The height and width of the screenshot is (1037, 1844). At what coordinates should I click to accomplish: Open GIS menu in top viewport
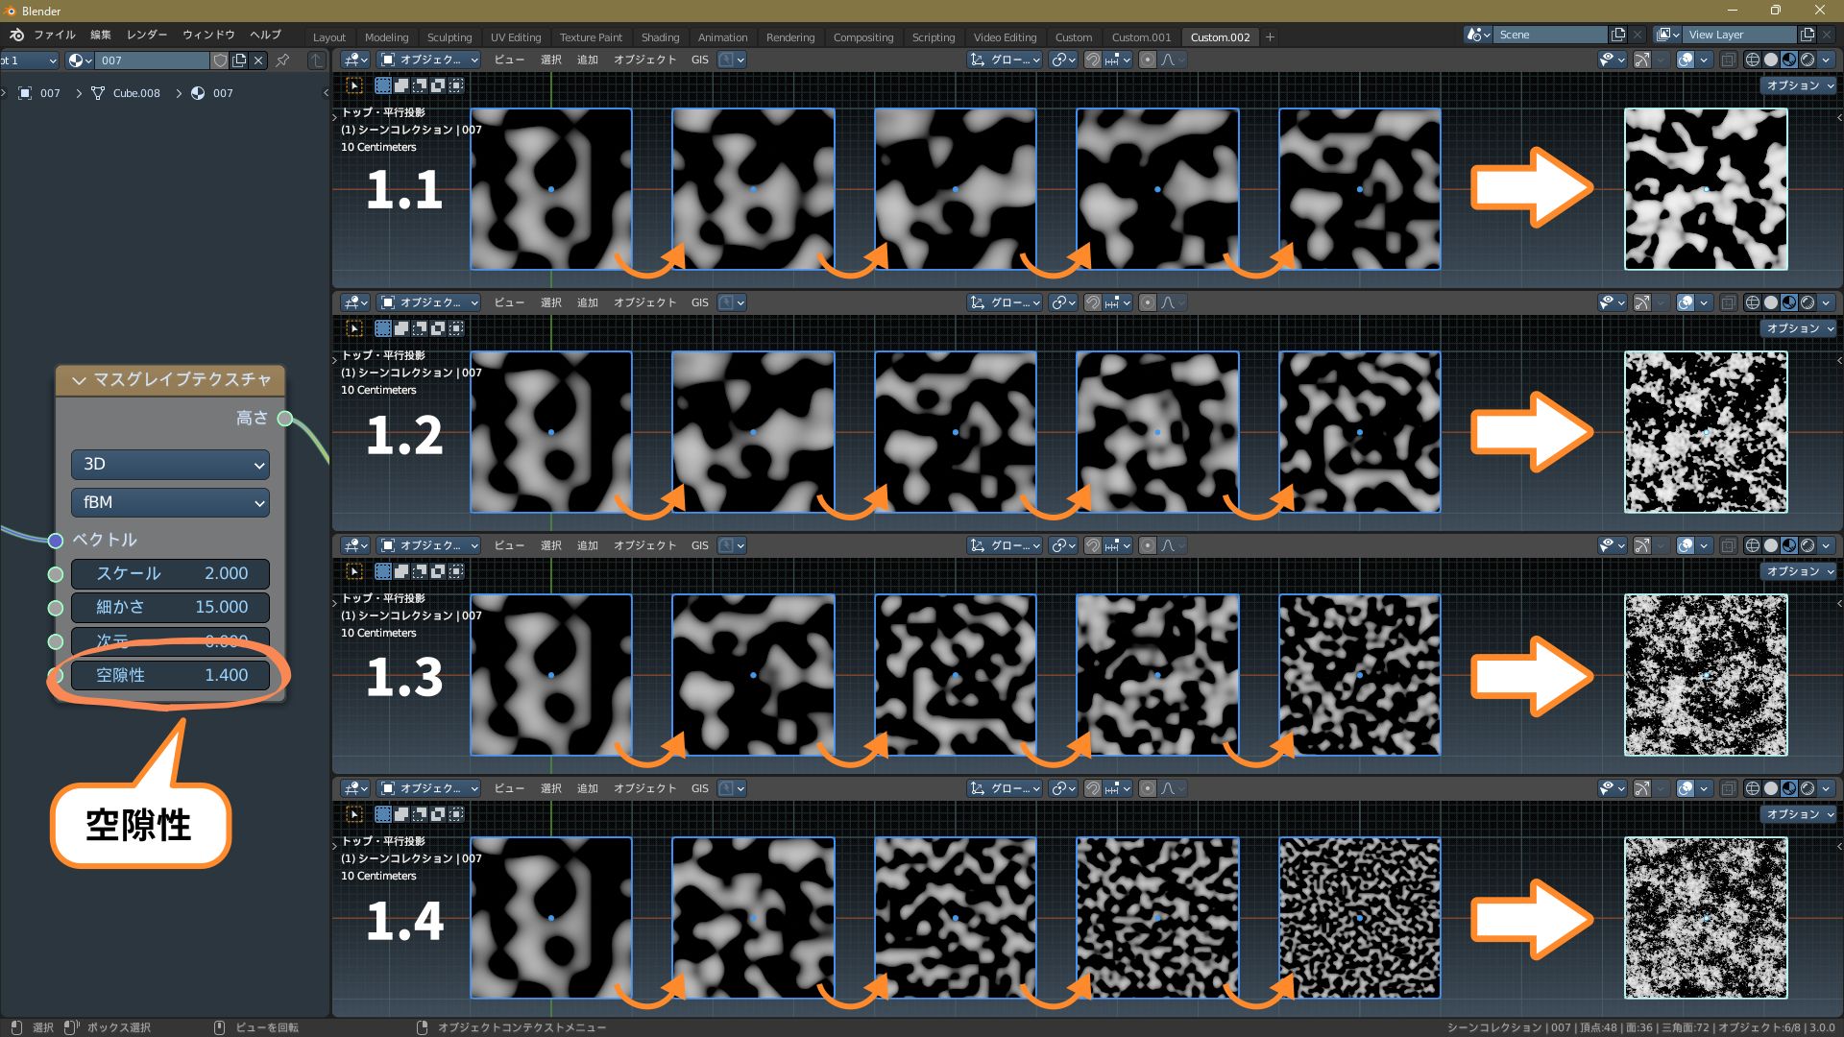point(699,60)
